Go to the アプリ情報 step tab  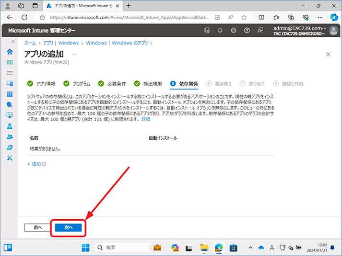pos(41,84)
